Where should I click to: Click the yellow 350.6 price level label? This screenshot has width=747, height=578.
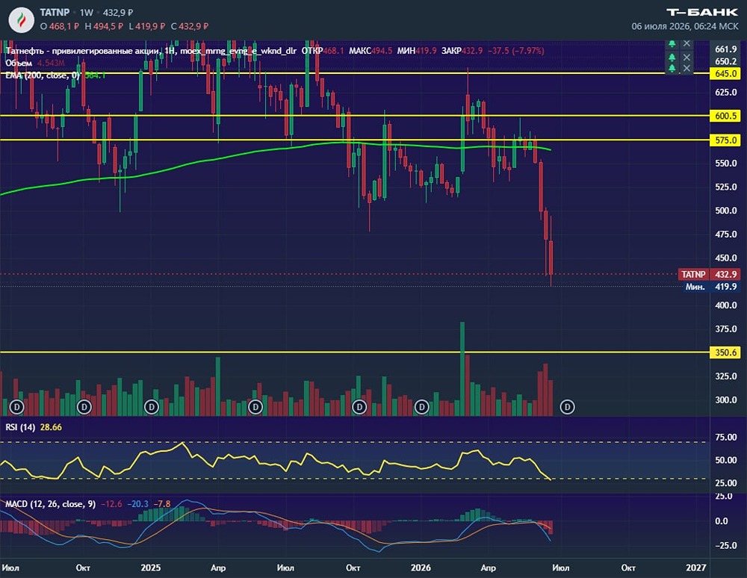coord(725,352)
